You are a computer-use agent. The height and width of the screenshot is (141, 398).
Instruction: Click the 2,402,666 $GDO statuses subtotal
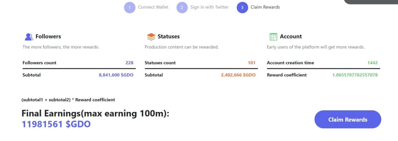[x=238, y=75]
